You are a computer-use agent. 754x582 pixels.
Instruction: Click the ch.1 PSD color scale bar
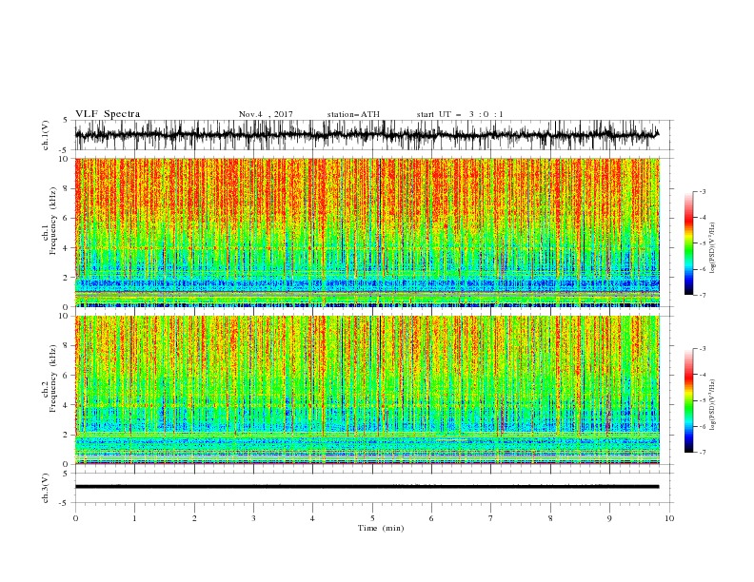[688, 242]
